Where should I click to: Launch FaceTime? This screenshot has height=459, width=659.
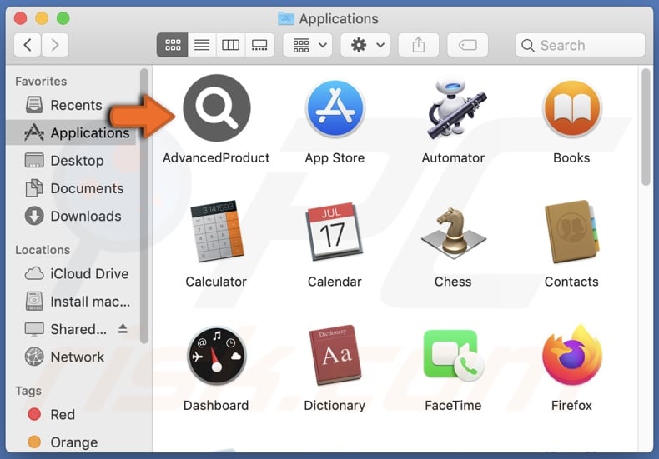pyautogui.click(x=454, y=356)
